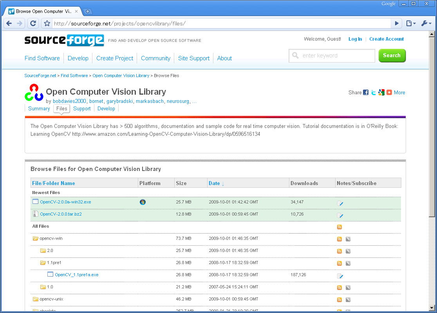Open the Find Software menu
Screen dimensions: 437x313
[42, 58]
